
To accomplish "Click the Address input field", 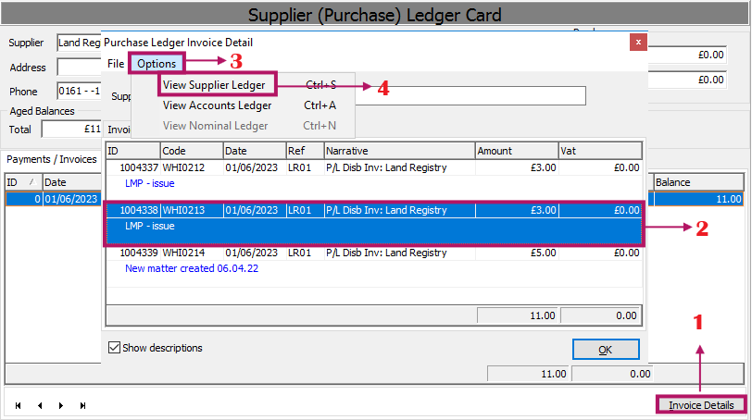I will point(79,67).
